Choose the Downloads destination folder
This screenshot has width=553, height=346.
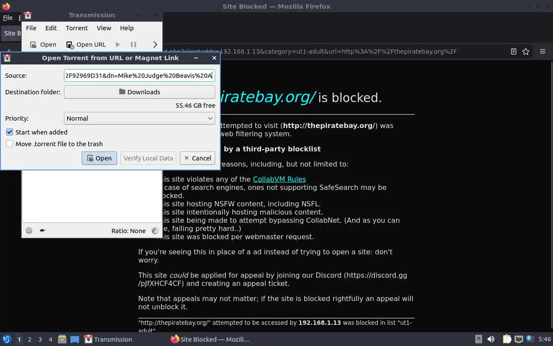tap(140, 92)
